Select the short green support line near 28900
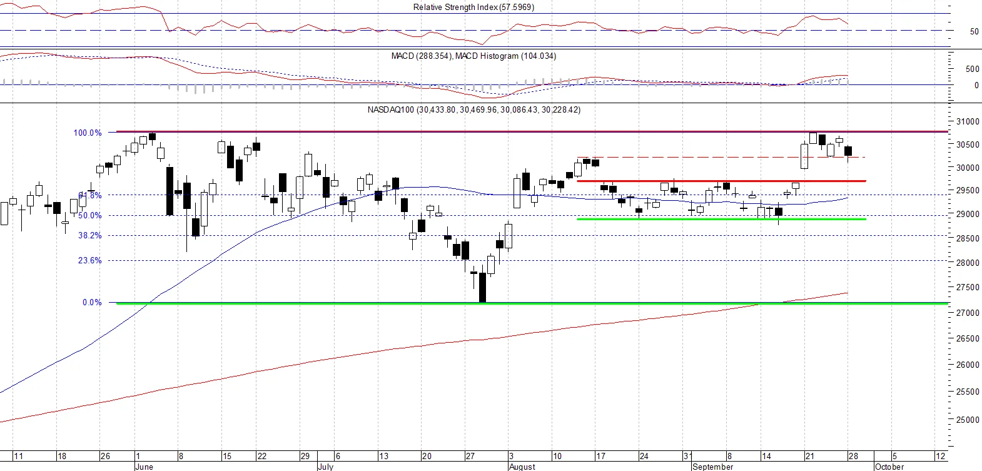The height and width of the screenshot is (471, 982). click(721, 219)
